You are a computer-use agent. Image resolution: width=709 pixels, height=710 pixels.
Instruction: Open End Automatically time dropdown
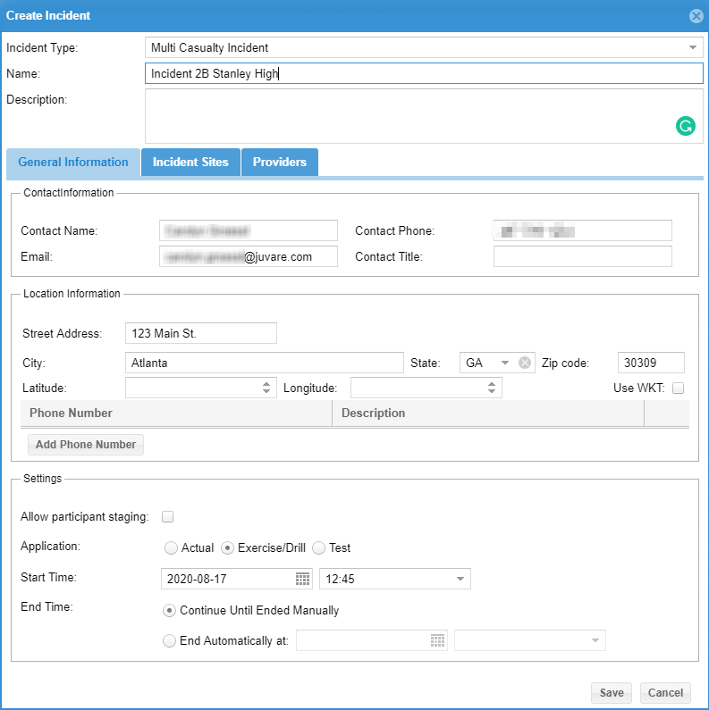tap(595, 640)
